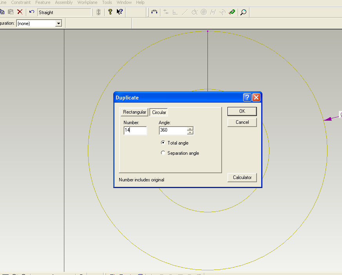The height and width of the screenshot is (275, 342).
Task: Click the Paste clipboard icon
Action: click(11, 12)
